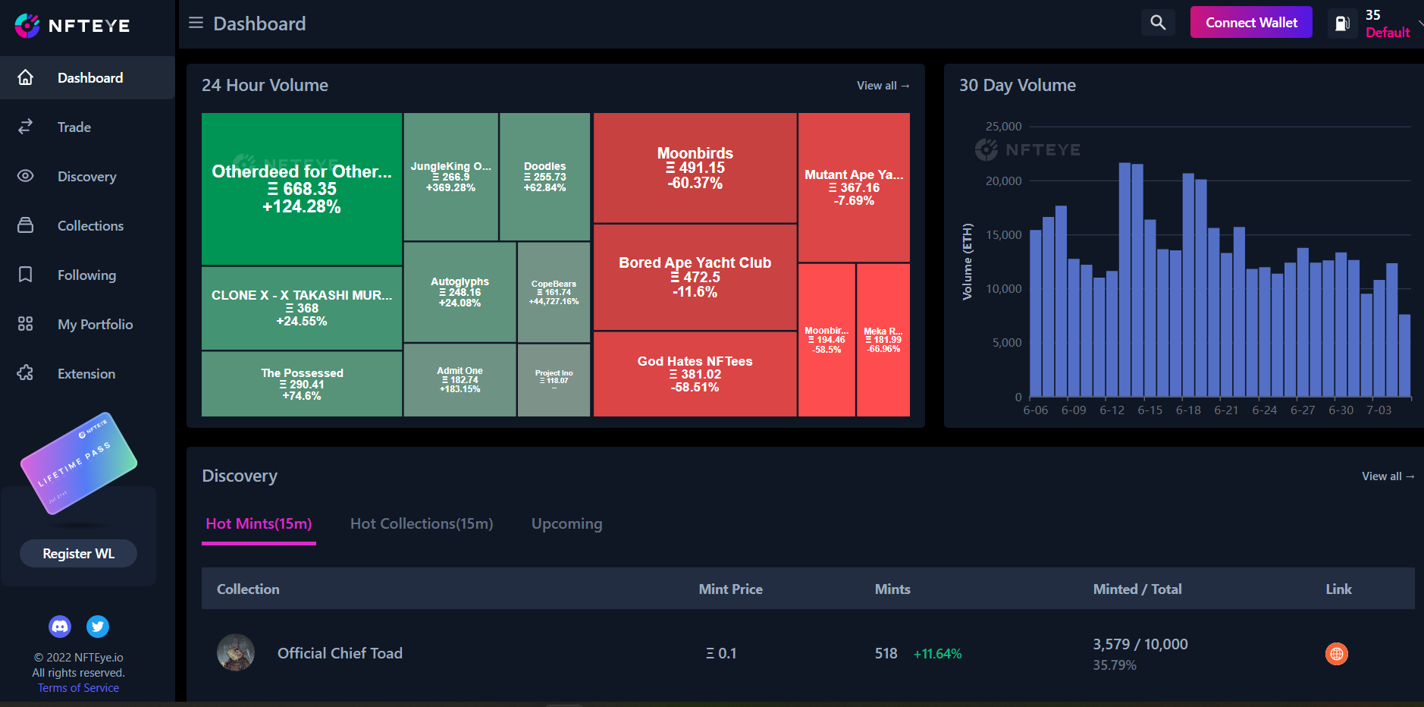Click the Mints column header
This screenshot has height=707, width=1424.
pos(892,589)
